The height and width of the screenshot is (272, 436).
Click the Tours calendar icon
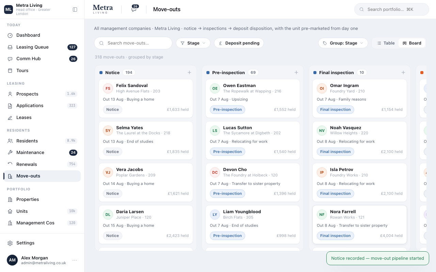(x=10, y=71)
